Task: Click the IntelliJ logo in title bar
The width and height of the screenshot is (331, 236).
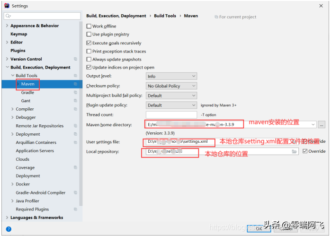Action: 7,6
